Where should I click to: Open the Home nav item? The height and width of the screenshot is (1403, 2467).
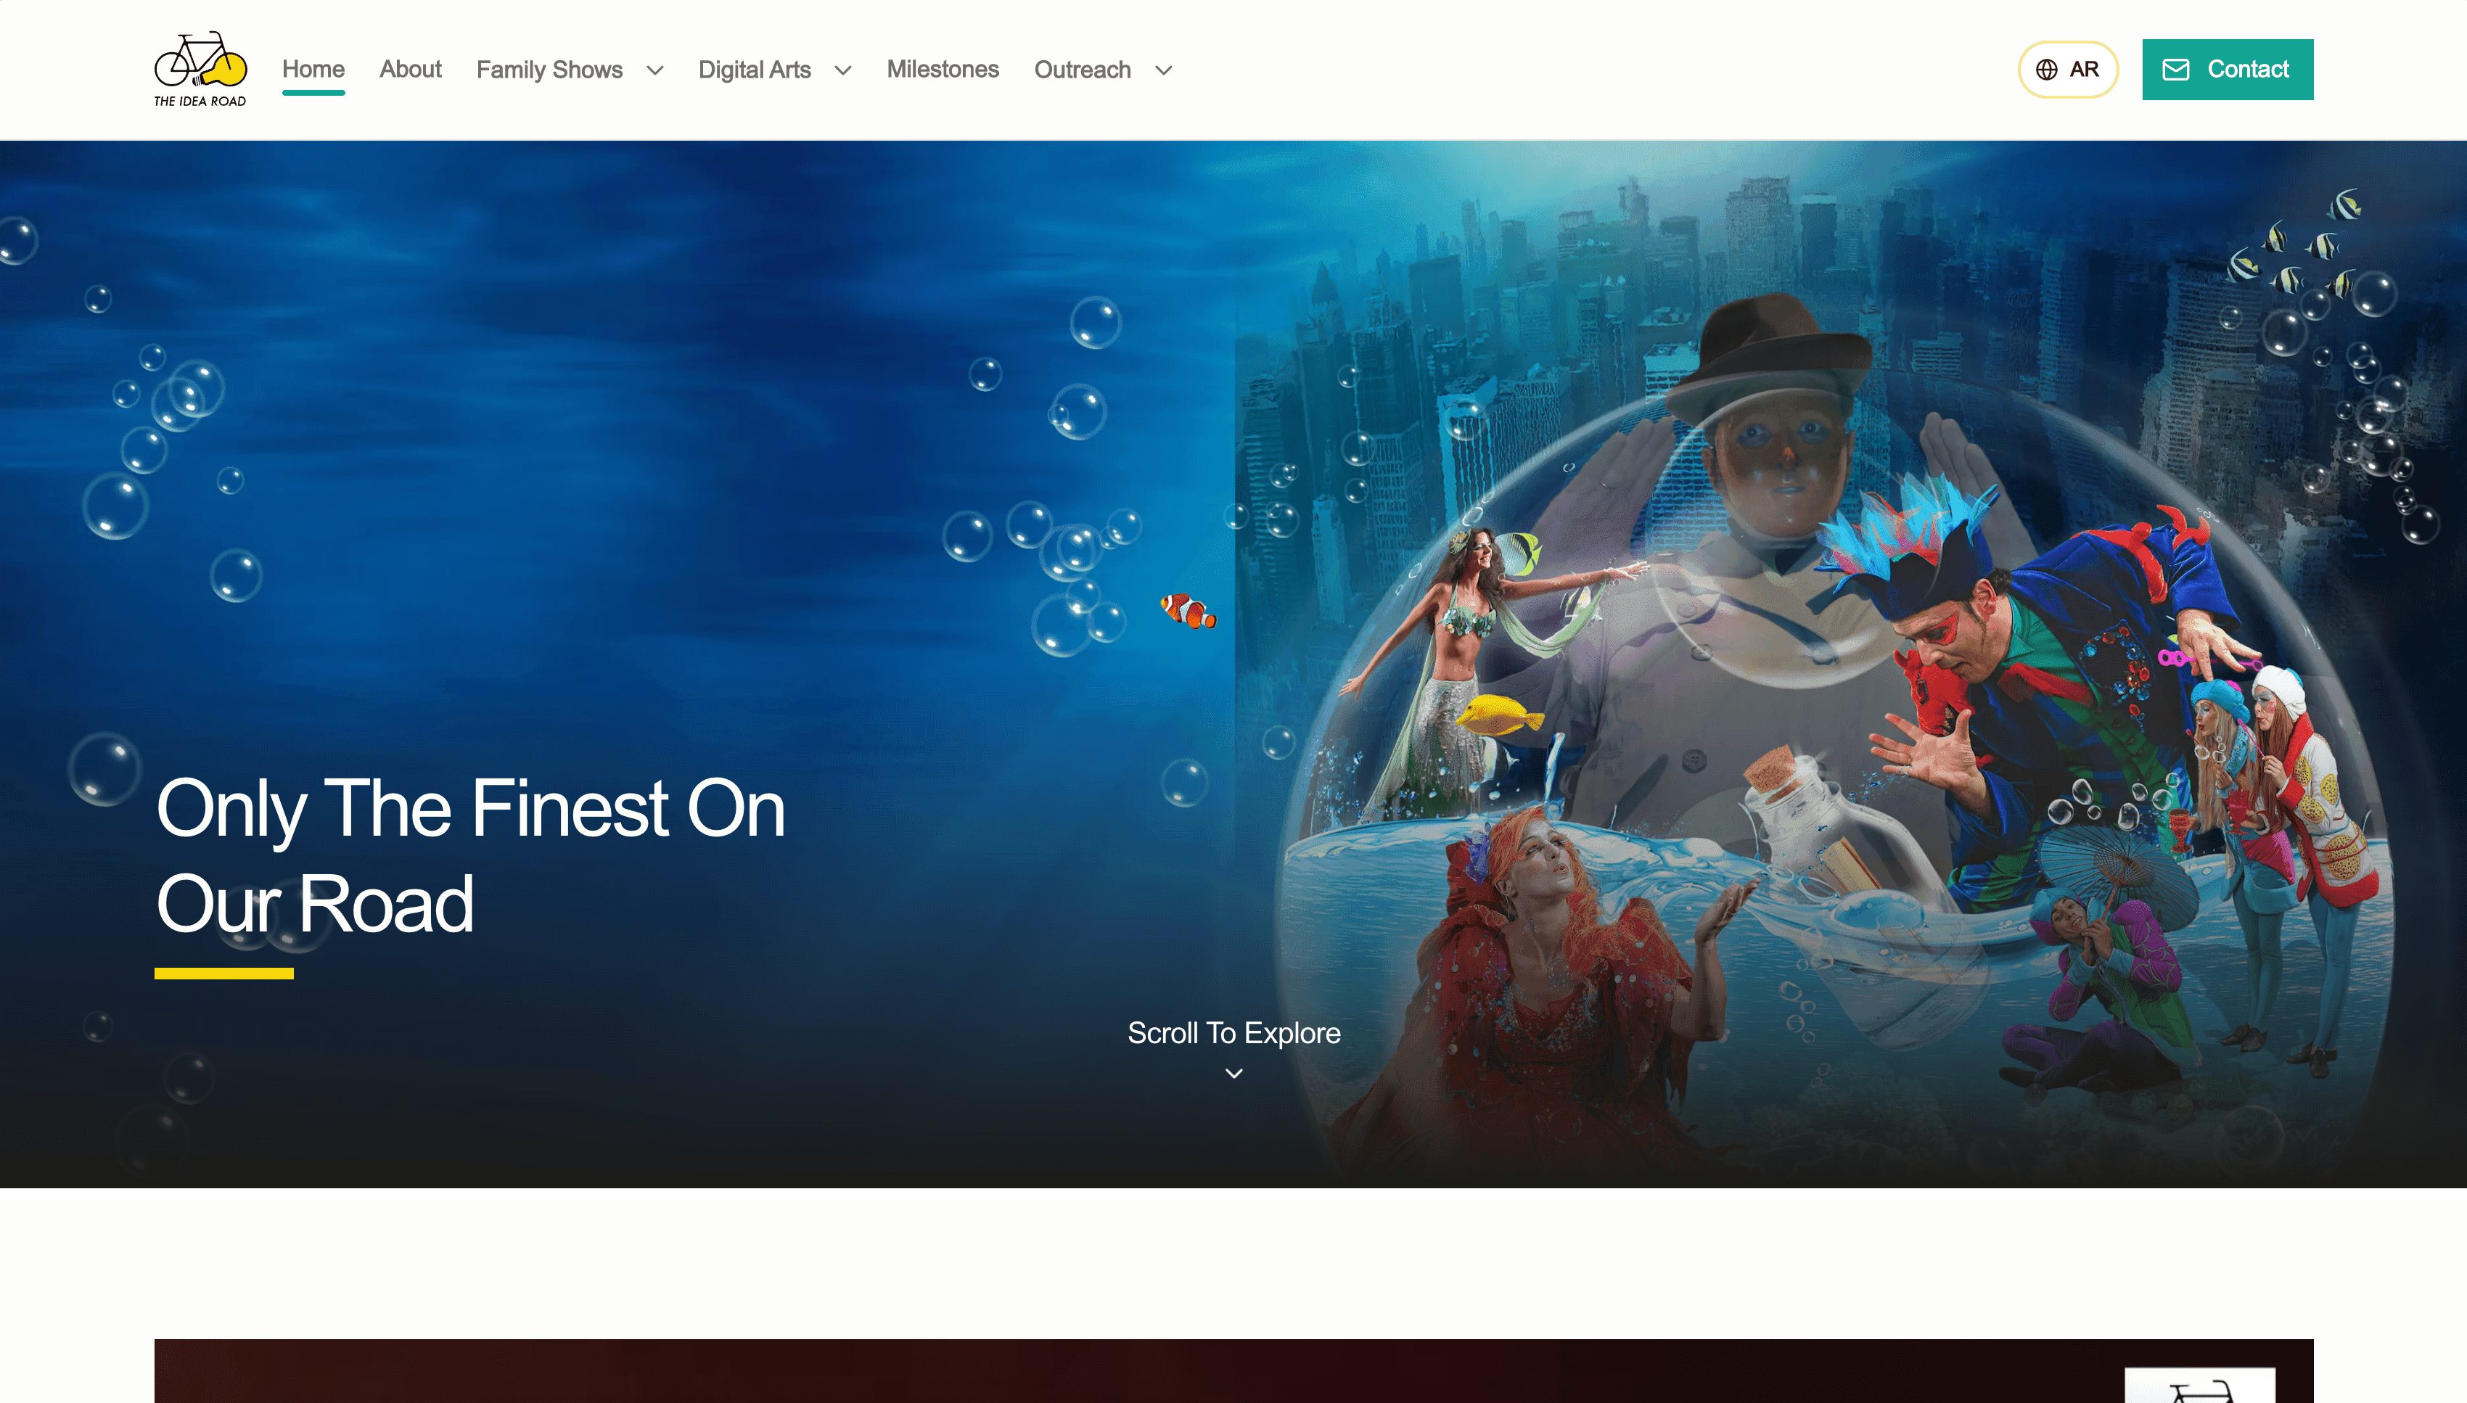pyautogui.click(x=313, y=70)
